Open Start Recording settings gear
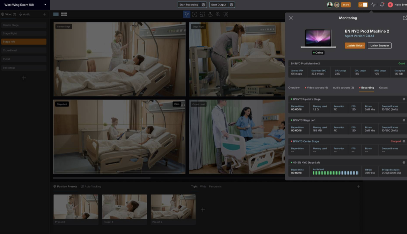This screenshot has height=234, width=407. point(204,5)
